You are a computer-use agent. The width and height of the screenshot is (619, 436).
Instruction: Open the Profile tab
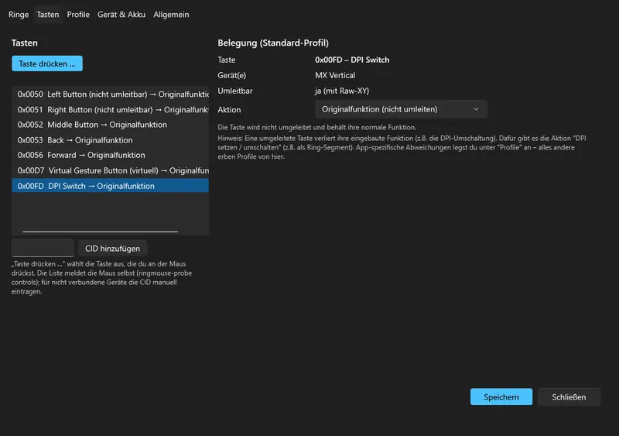point(78,15)
